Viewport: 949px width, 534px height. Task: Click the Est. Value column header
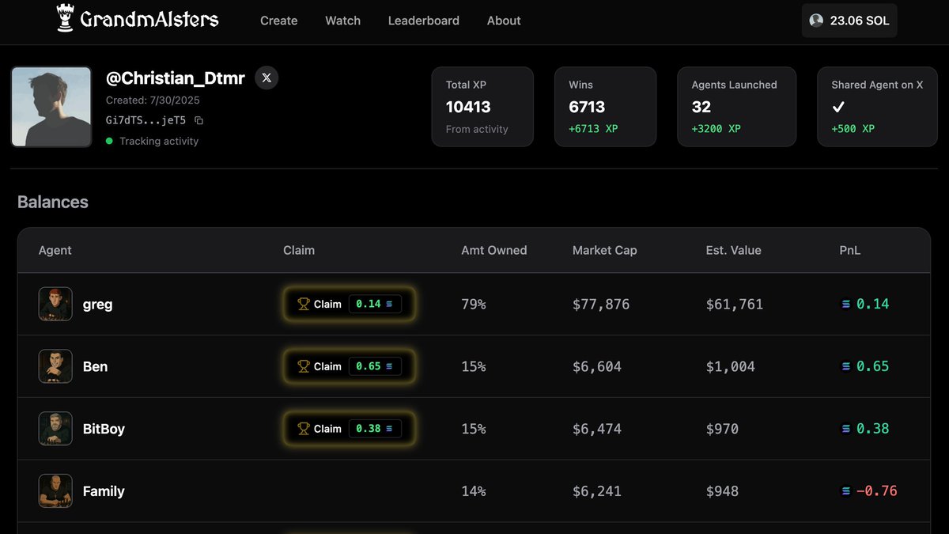pyautogui.click(x=734, y=250)
